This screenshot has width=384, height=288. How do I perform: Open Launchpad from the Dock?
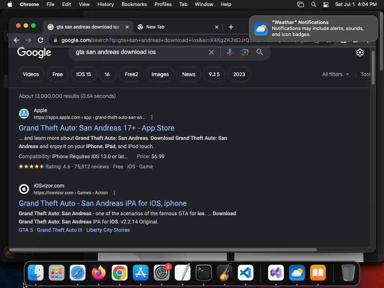point(57,273)
